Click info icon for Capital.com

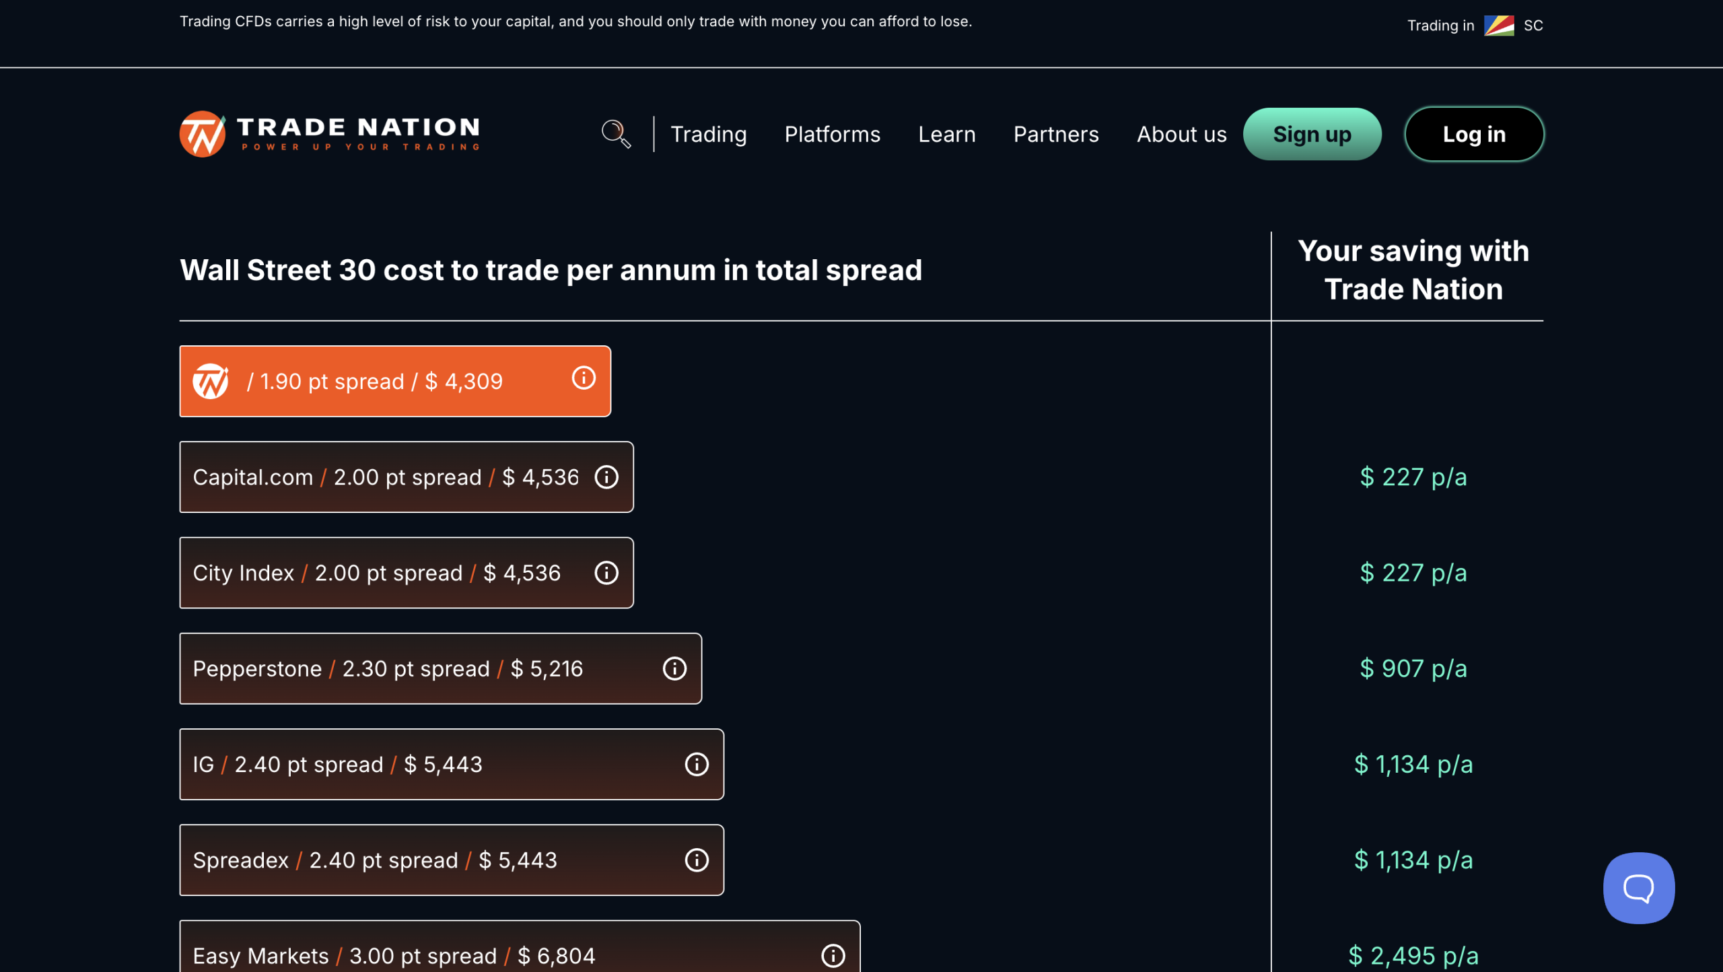coord(606,477)
